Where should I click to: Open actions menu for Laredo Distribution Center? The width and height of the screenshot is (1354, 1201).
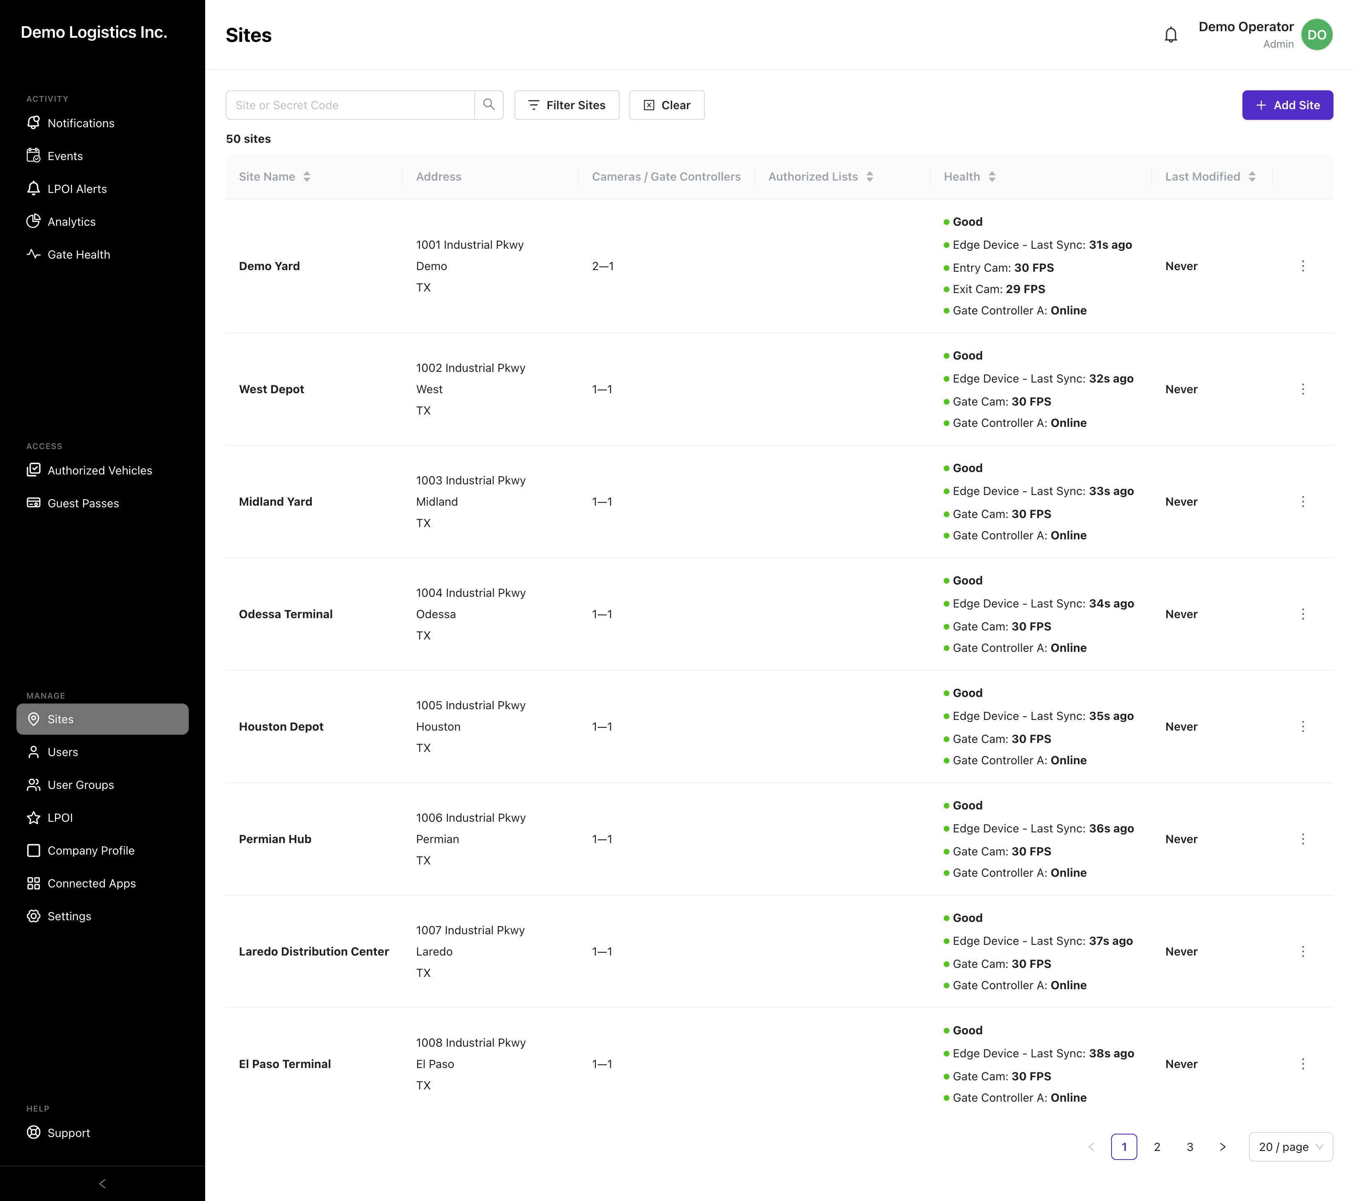[1302, 952]
